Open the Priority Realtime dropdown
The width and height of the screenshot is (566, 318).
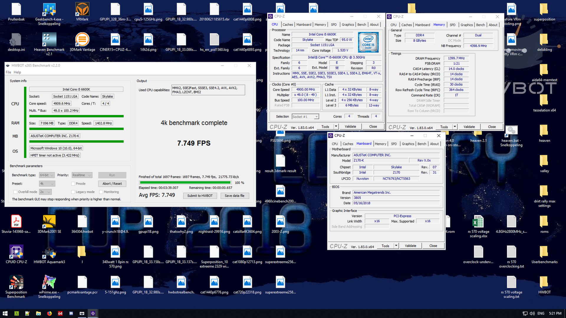point(82,175)
